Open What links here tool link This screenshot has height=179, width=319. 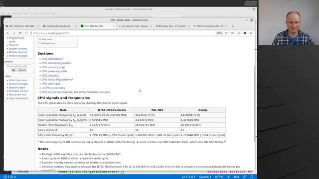point(18,80)
